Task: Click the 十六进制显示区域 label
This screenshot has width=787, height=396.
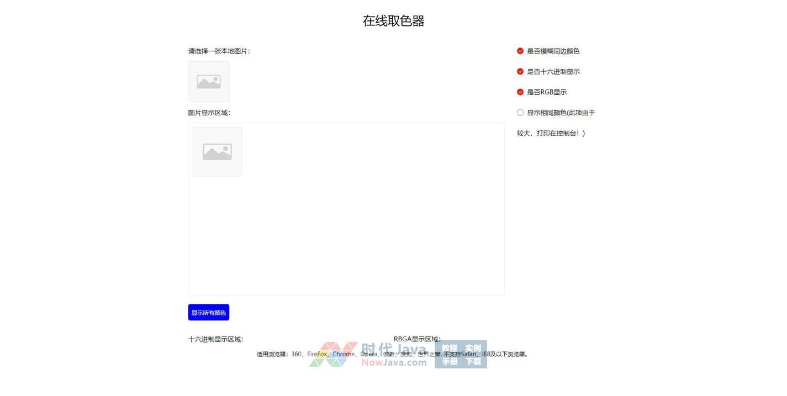Action: click(216, 339)
